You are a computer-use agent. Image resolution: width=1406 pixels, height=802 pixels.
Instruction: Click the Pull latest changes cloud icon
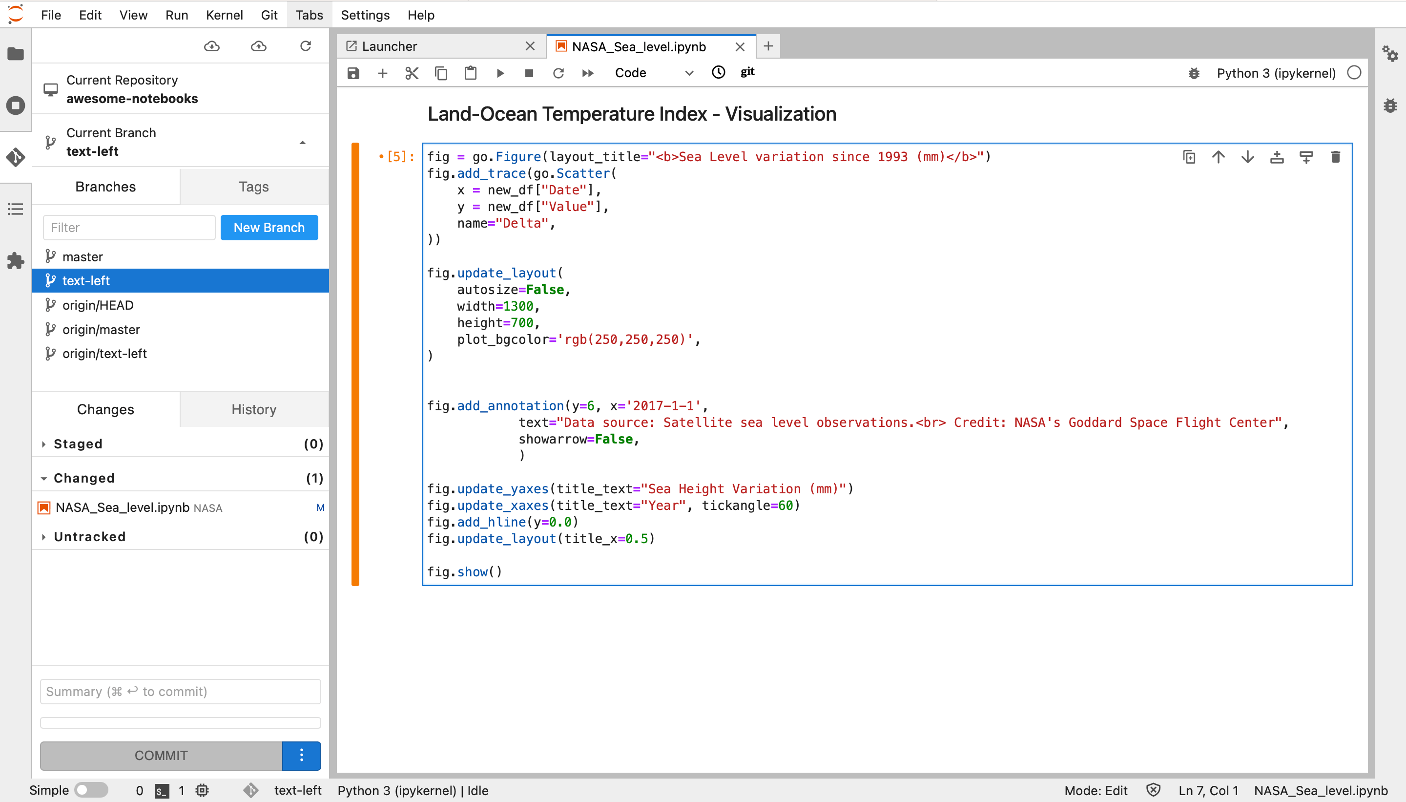211,46
